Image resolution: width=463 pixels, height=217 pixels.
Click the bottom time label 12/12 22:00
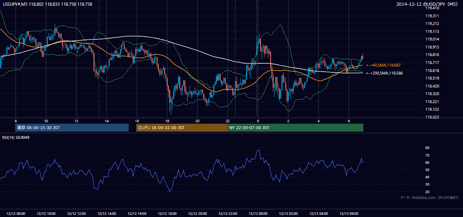pyautogui.click(x=228, y=214)
